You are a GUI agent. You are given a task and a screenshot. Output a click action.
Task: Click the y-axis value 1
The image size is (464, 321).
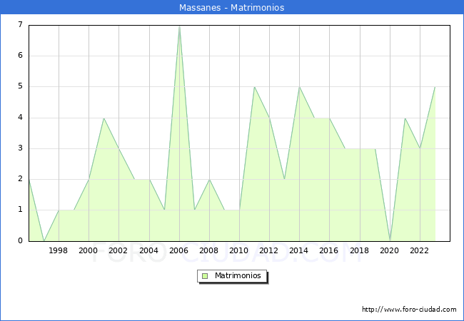click(x=20, y=210)
